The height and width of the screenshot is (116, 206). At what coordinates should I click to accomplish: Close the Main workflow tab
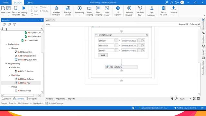pos(53,20)
